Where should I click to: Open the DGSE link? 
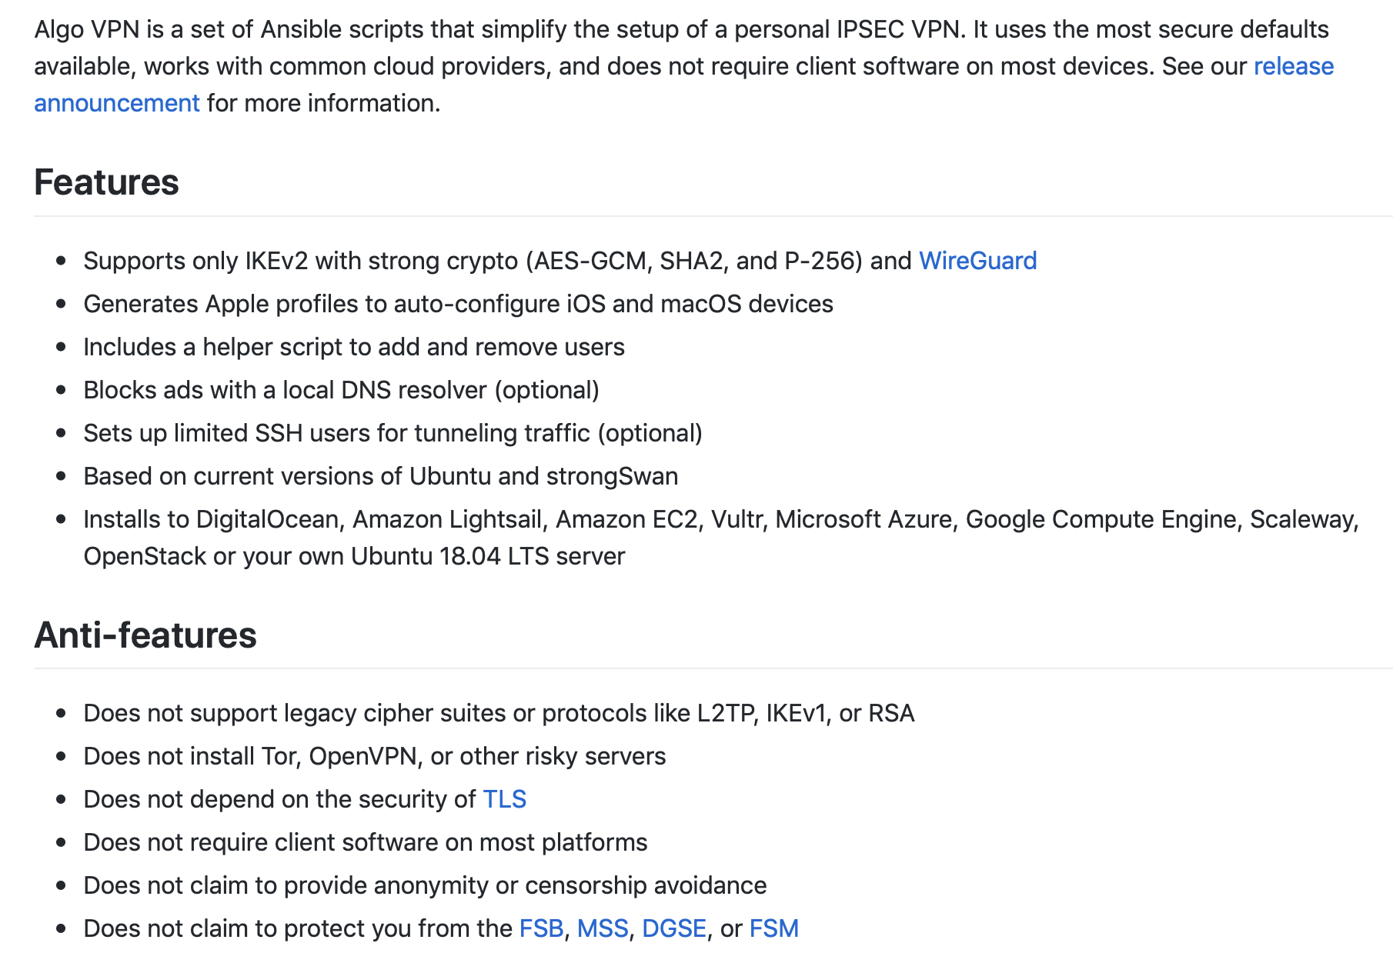tap(673, 928)
